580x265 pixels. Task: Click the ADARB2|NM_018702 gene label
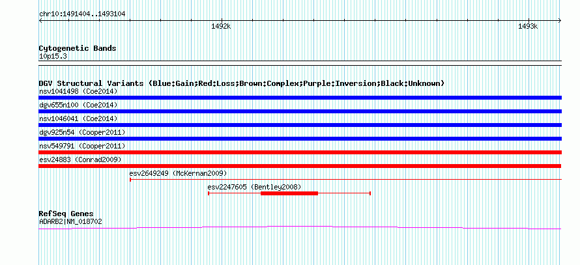pyautogui.click(x=70, y=222)
